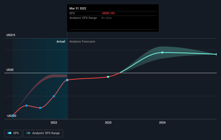Viewport: 221px width, 140px height.
Task: Click the 2024 x-axis label
Action: point(162,123)
